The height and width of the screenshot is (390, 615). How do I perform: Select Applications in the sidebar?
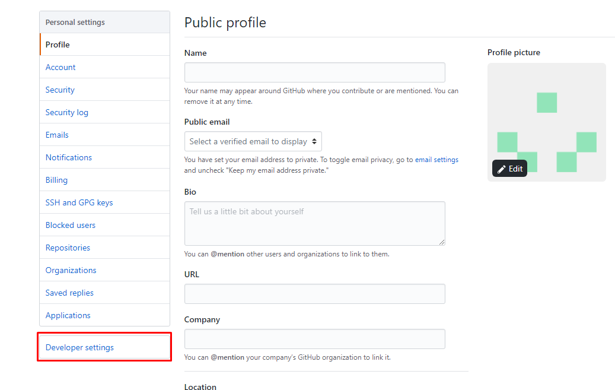tap(68, 315)
